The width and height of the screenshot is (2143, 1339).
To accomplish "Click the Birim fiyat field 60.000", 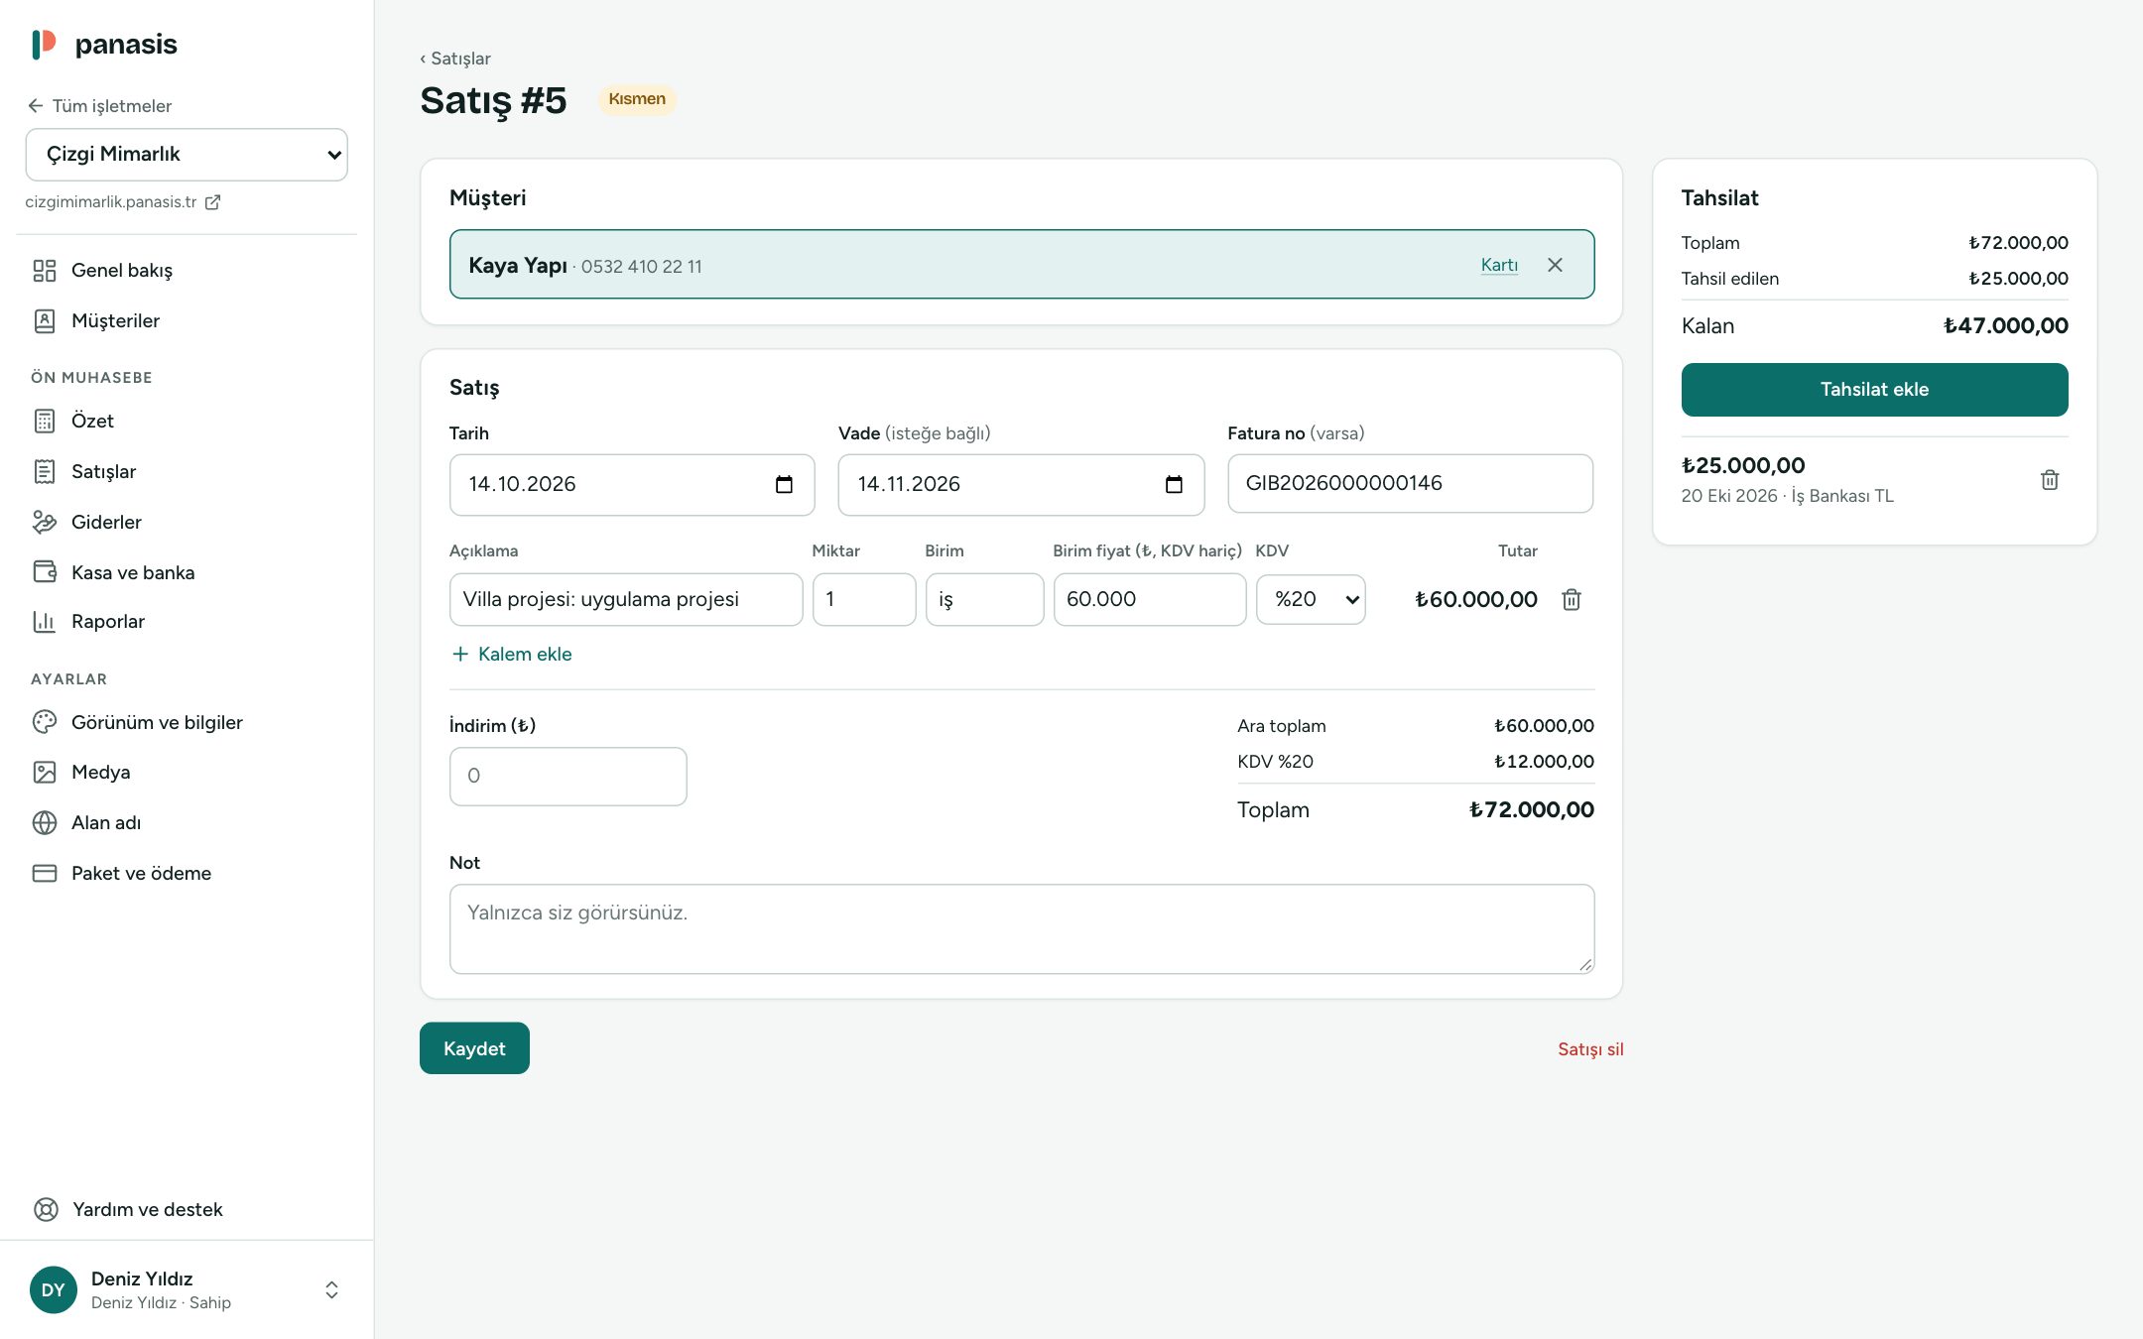I will (1150, 599).
